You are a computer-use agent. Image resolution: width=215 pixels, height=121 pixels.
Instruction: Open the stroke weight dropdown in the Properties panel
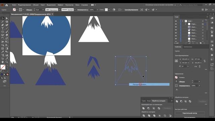pyautogui.click(x=199, y=82)
